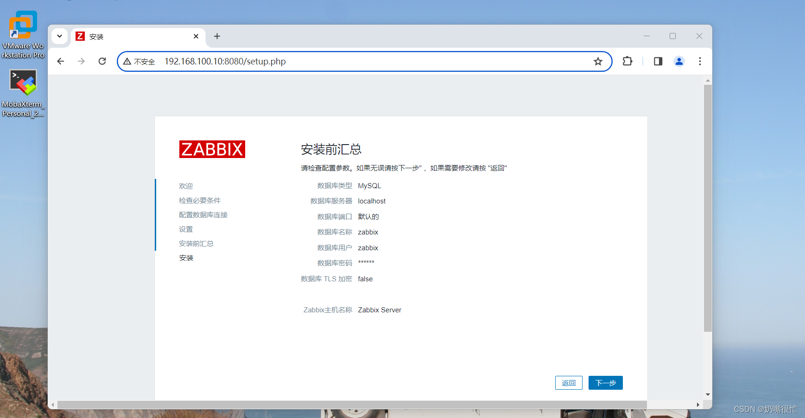Open MobaXterm Personal desktop shortcut
The image size is (805, 418).
tap(23, 93)
